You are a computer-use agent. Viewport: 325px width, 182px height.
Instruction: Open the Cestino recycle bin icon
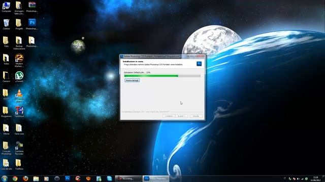click(6, 24)
